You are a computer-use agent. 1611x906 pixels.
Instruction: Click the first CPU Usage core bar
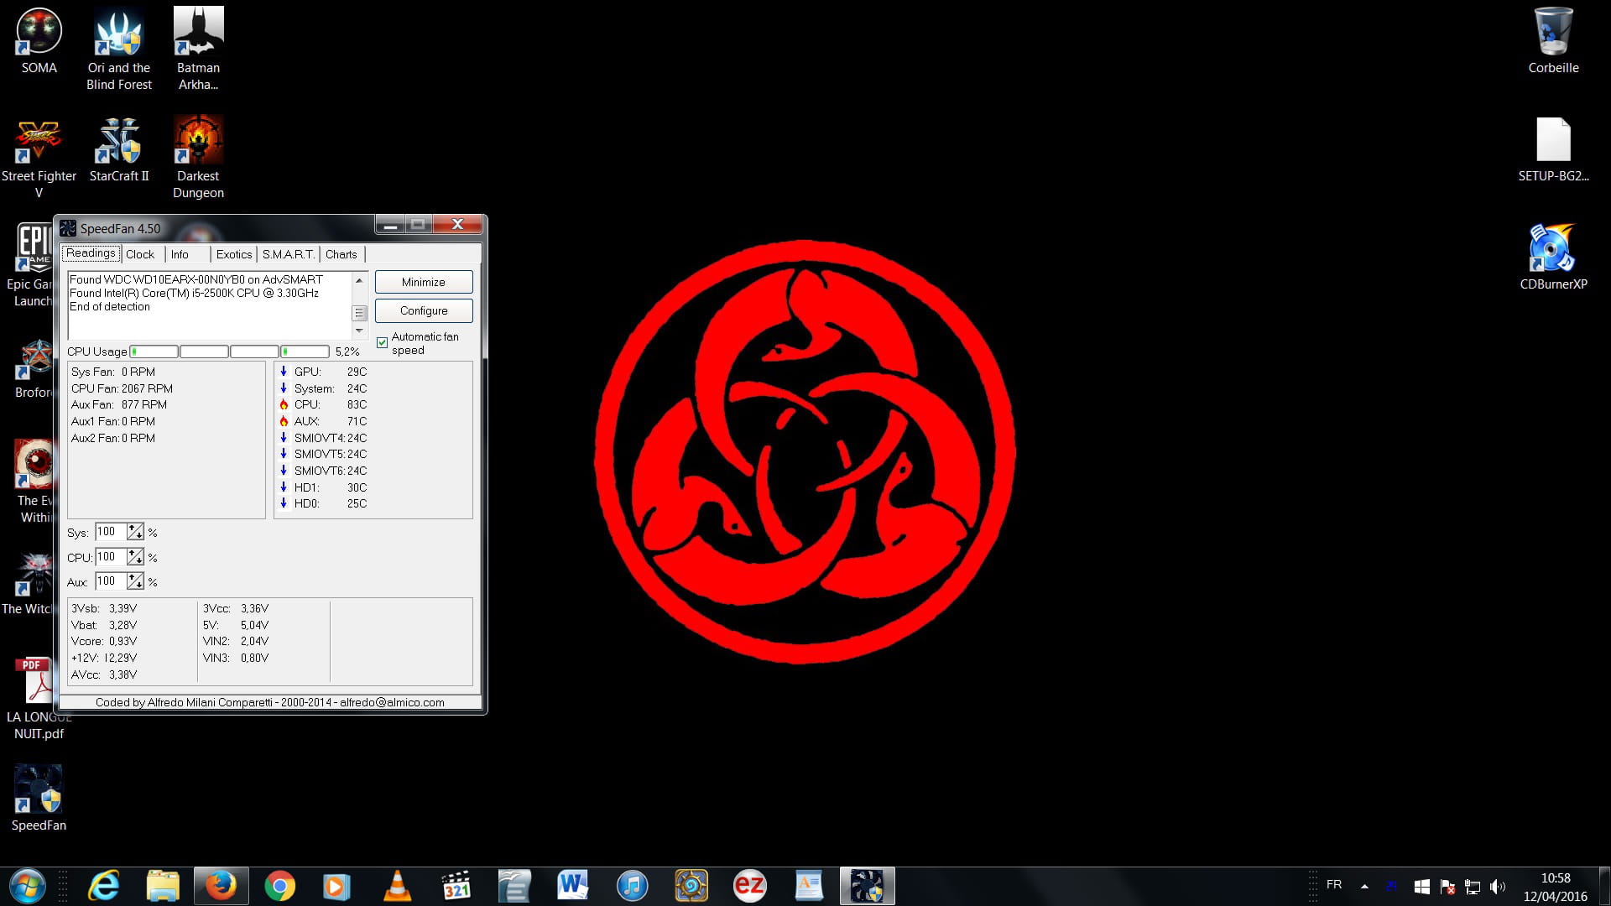[154, 351]
